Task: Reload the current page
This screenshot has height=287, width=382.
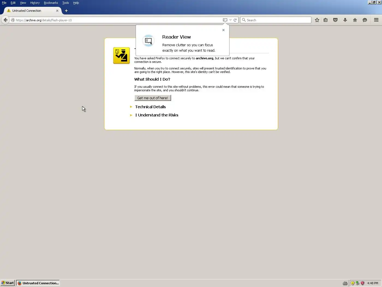Action: coord(235,20)
